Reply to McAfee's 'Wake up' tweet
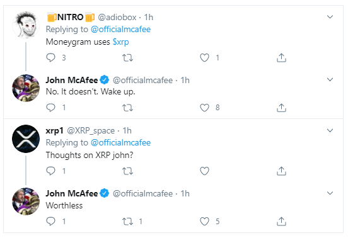Viewport: 348px width, 238px height. pos(50,108)
